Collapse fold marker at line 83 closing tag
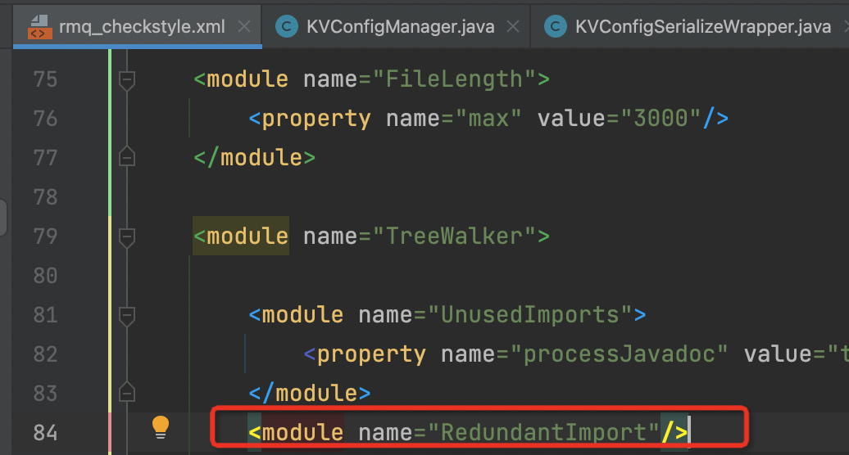 [x=127, y=392]
